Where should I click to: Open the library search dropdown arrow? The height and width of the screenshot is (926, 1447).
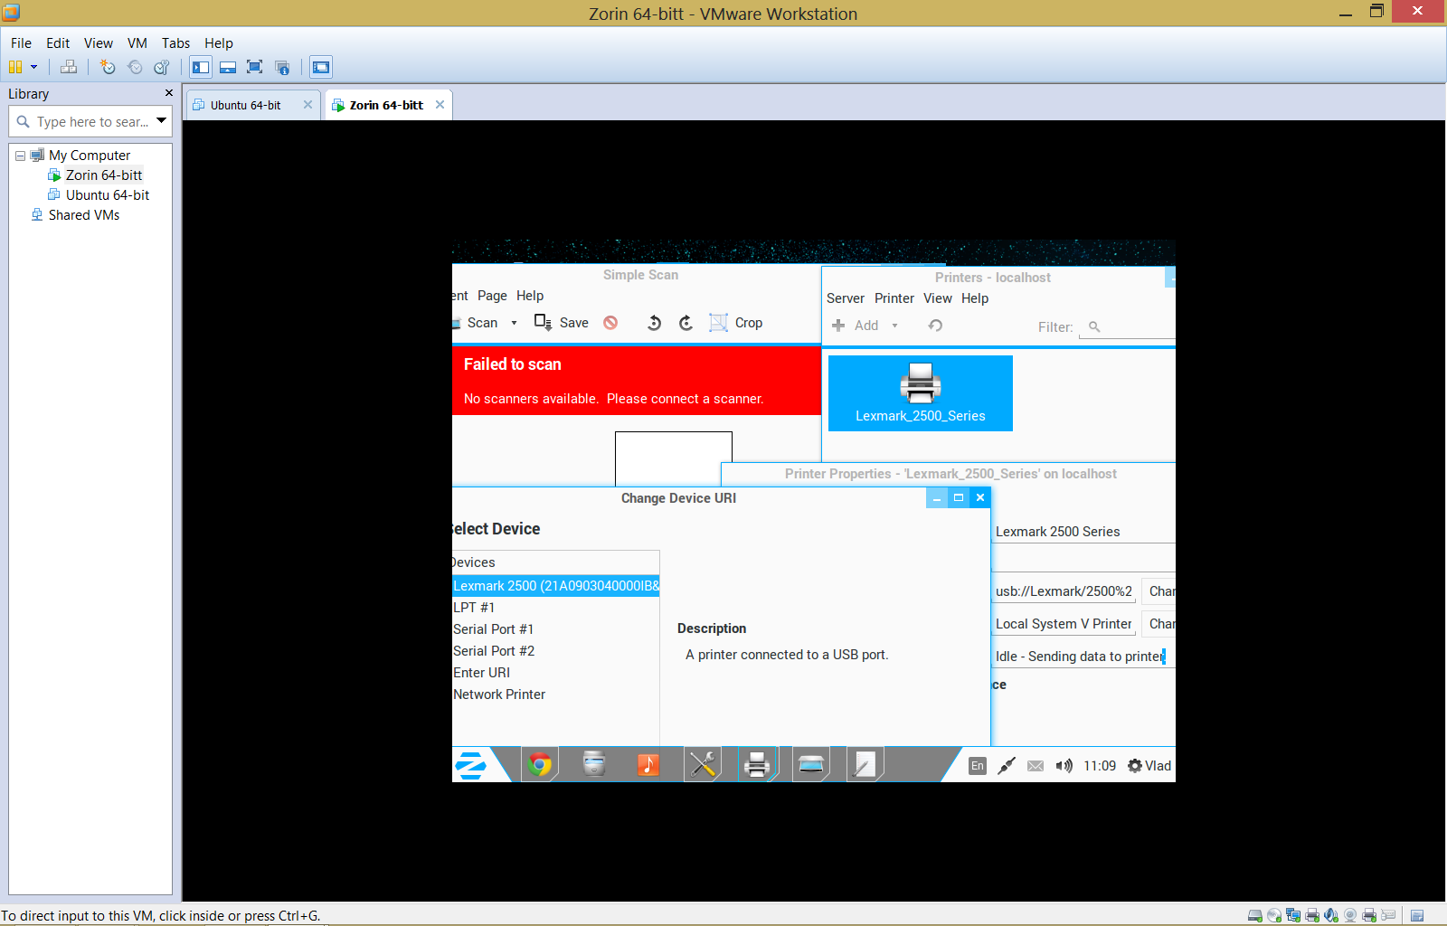(162, 120)
